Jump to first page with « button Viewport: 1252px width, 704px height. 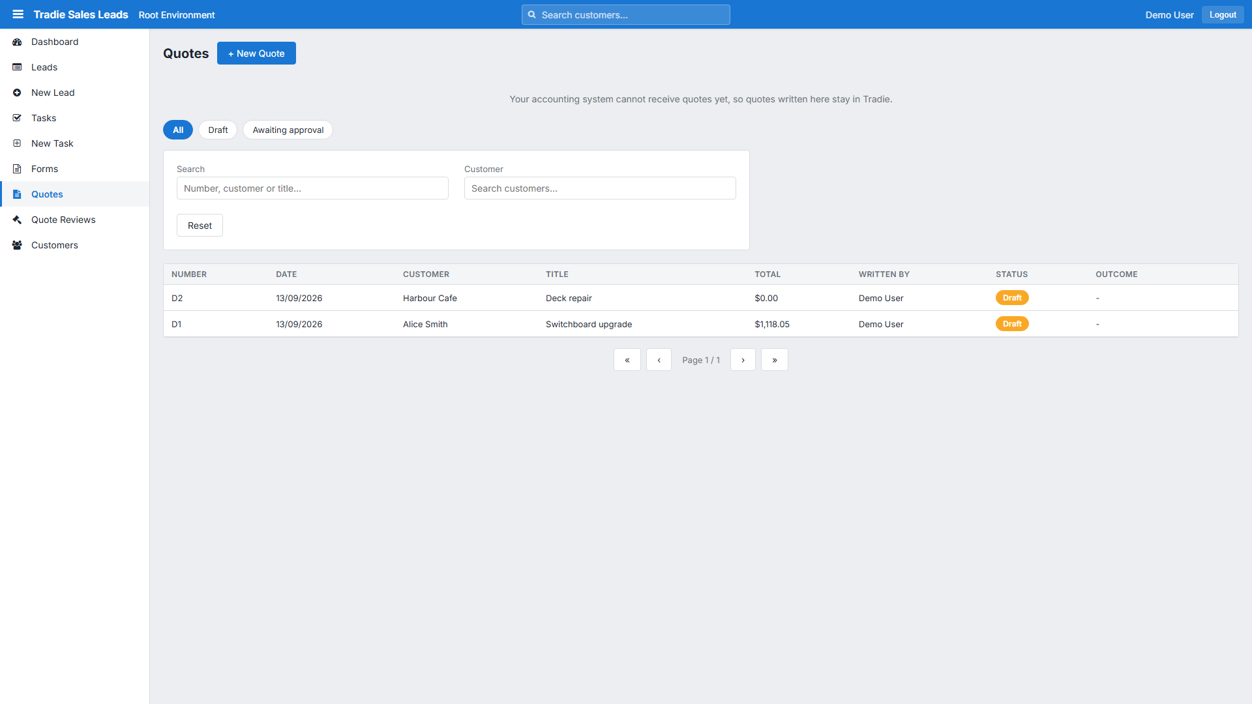point(627,360)
